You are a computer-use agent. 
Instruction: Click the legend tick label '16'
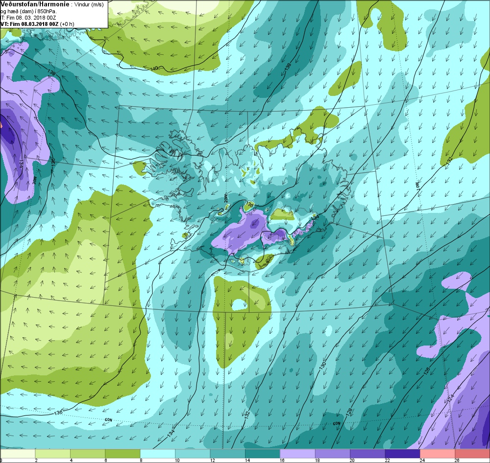[282, 460]
